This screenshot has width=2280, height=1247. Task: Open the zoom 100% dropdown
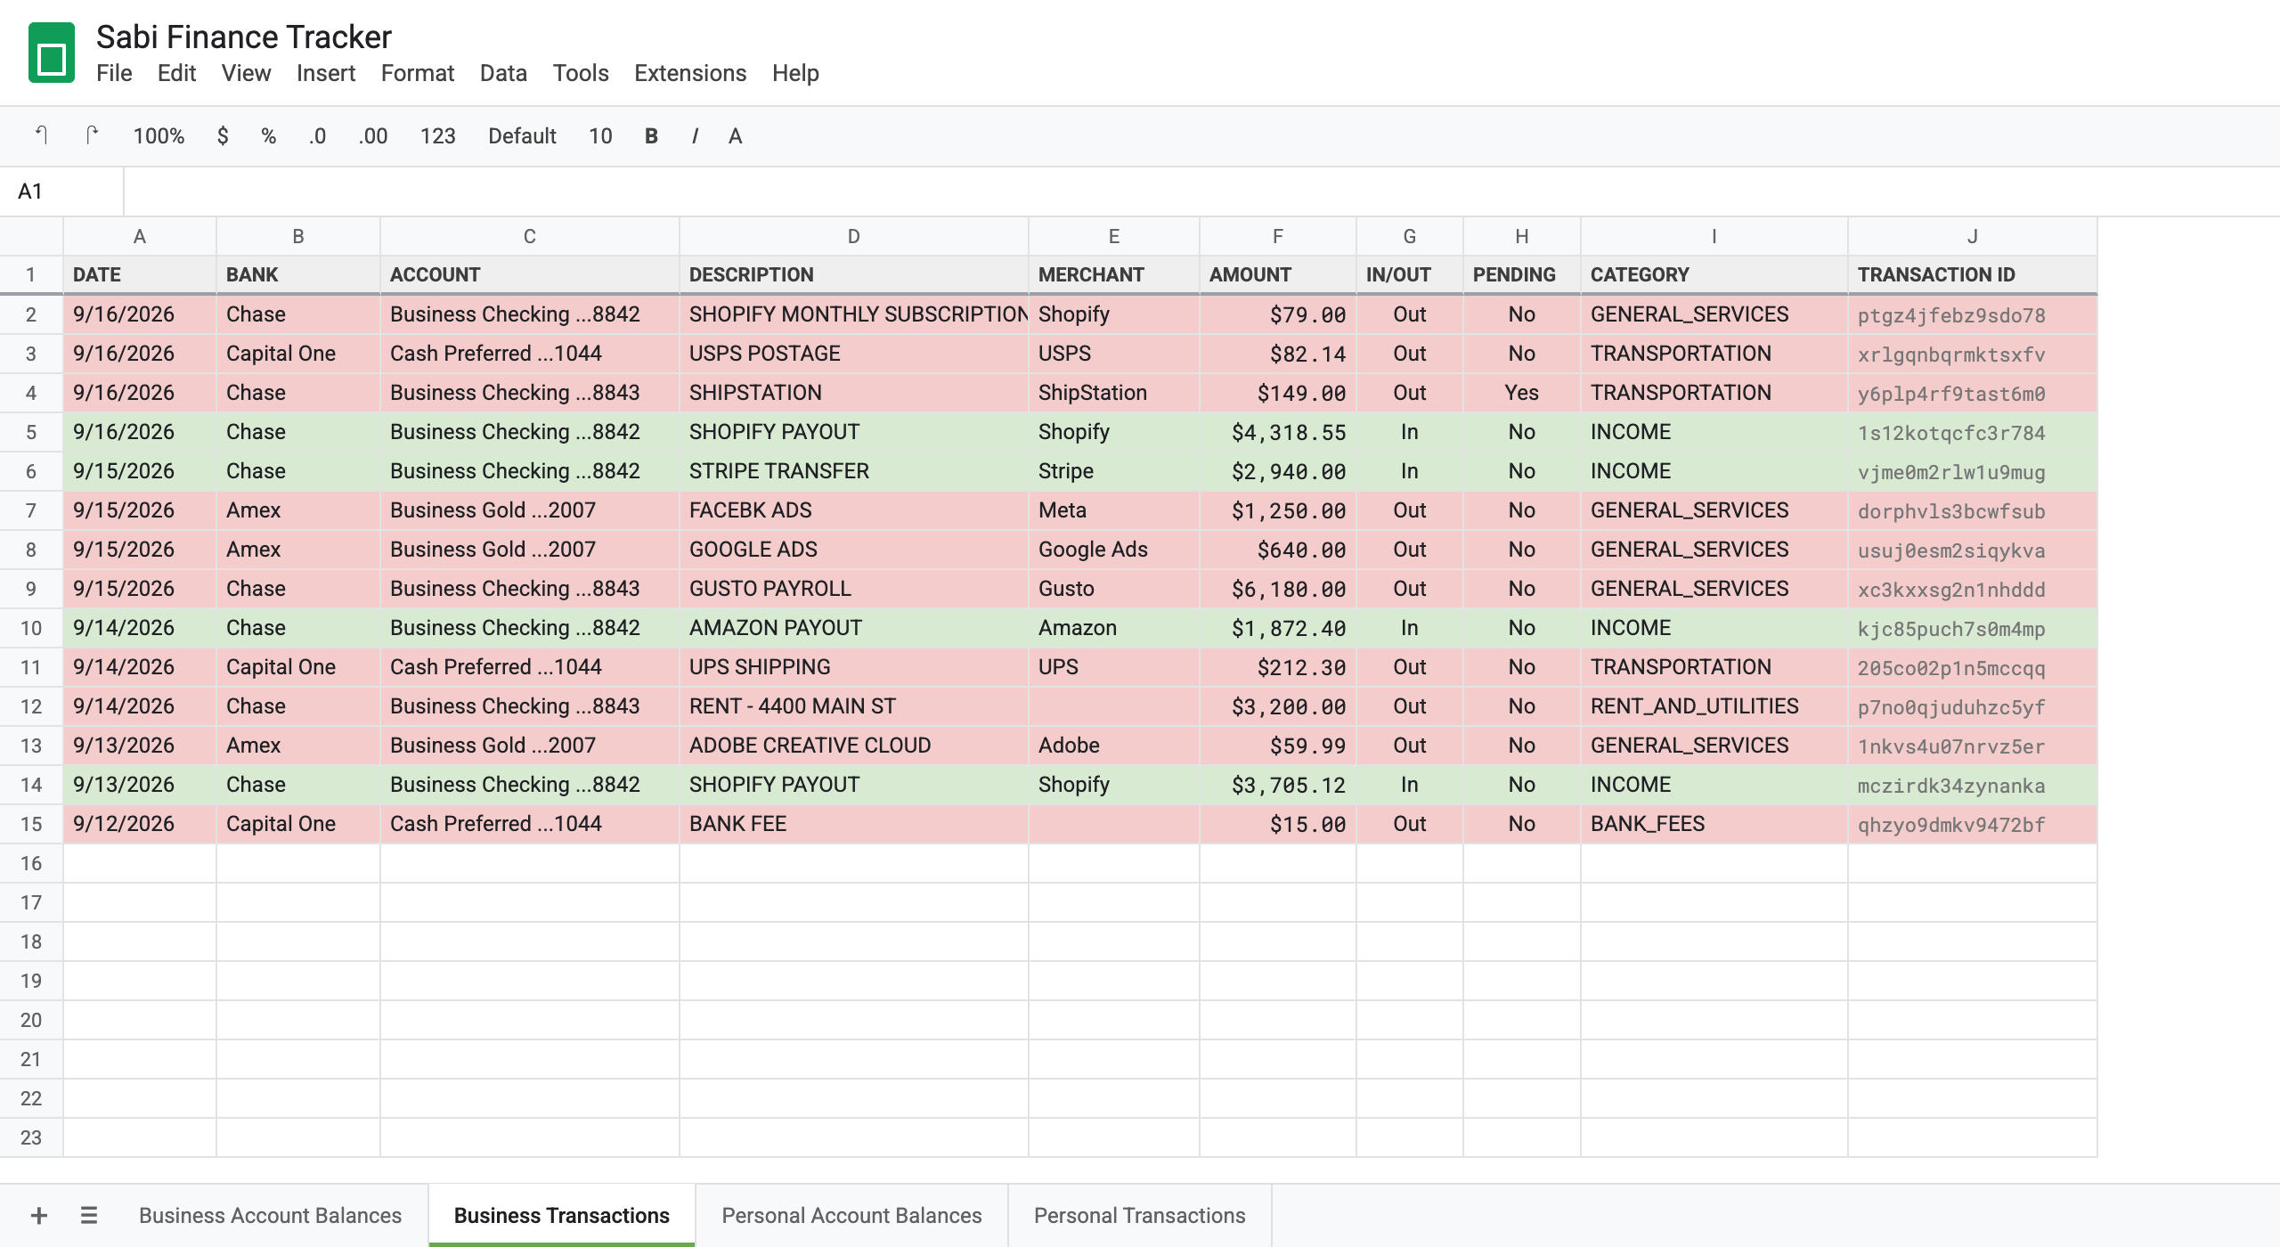pos(159,135)
